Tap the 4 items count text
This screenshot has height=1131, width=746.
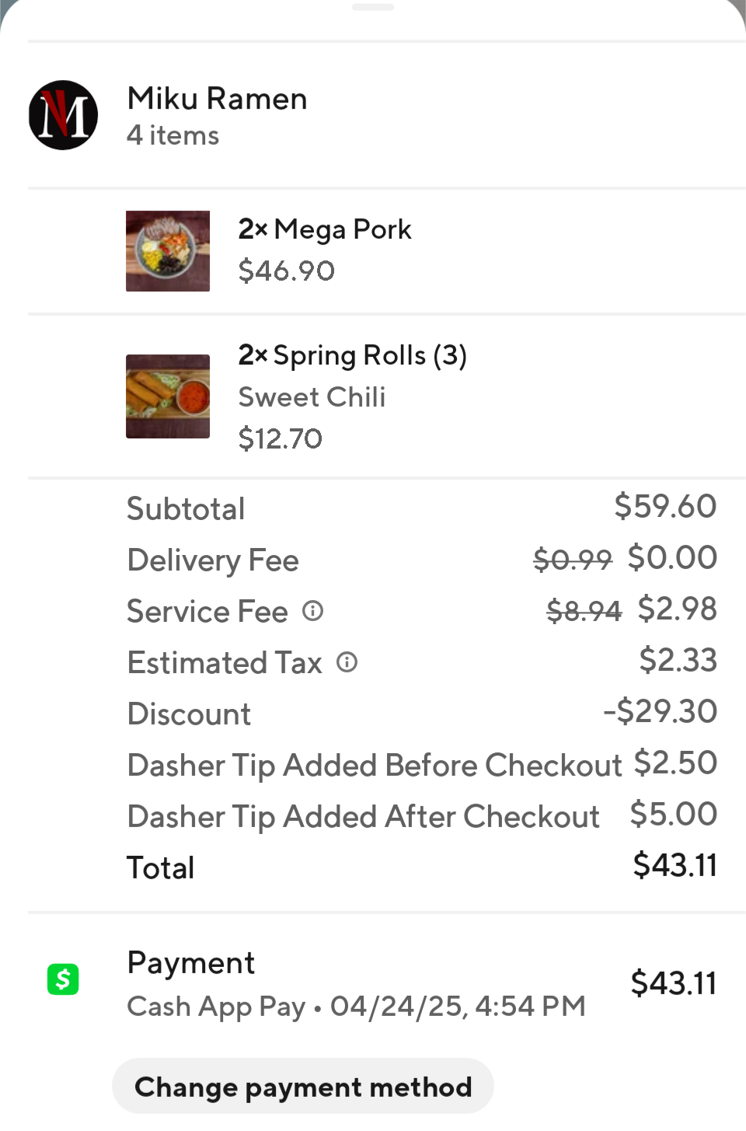pyautogui.click(x=173, y=135)
